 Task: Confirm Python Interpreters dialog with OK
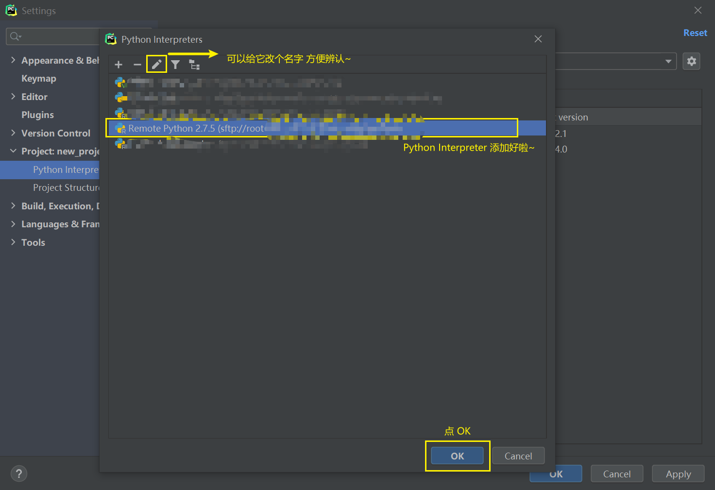click(457, 456)
